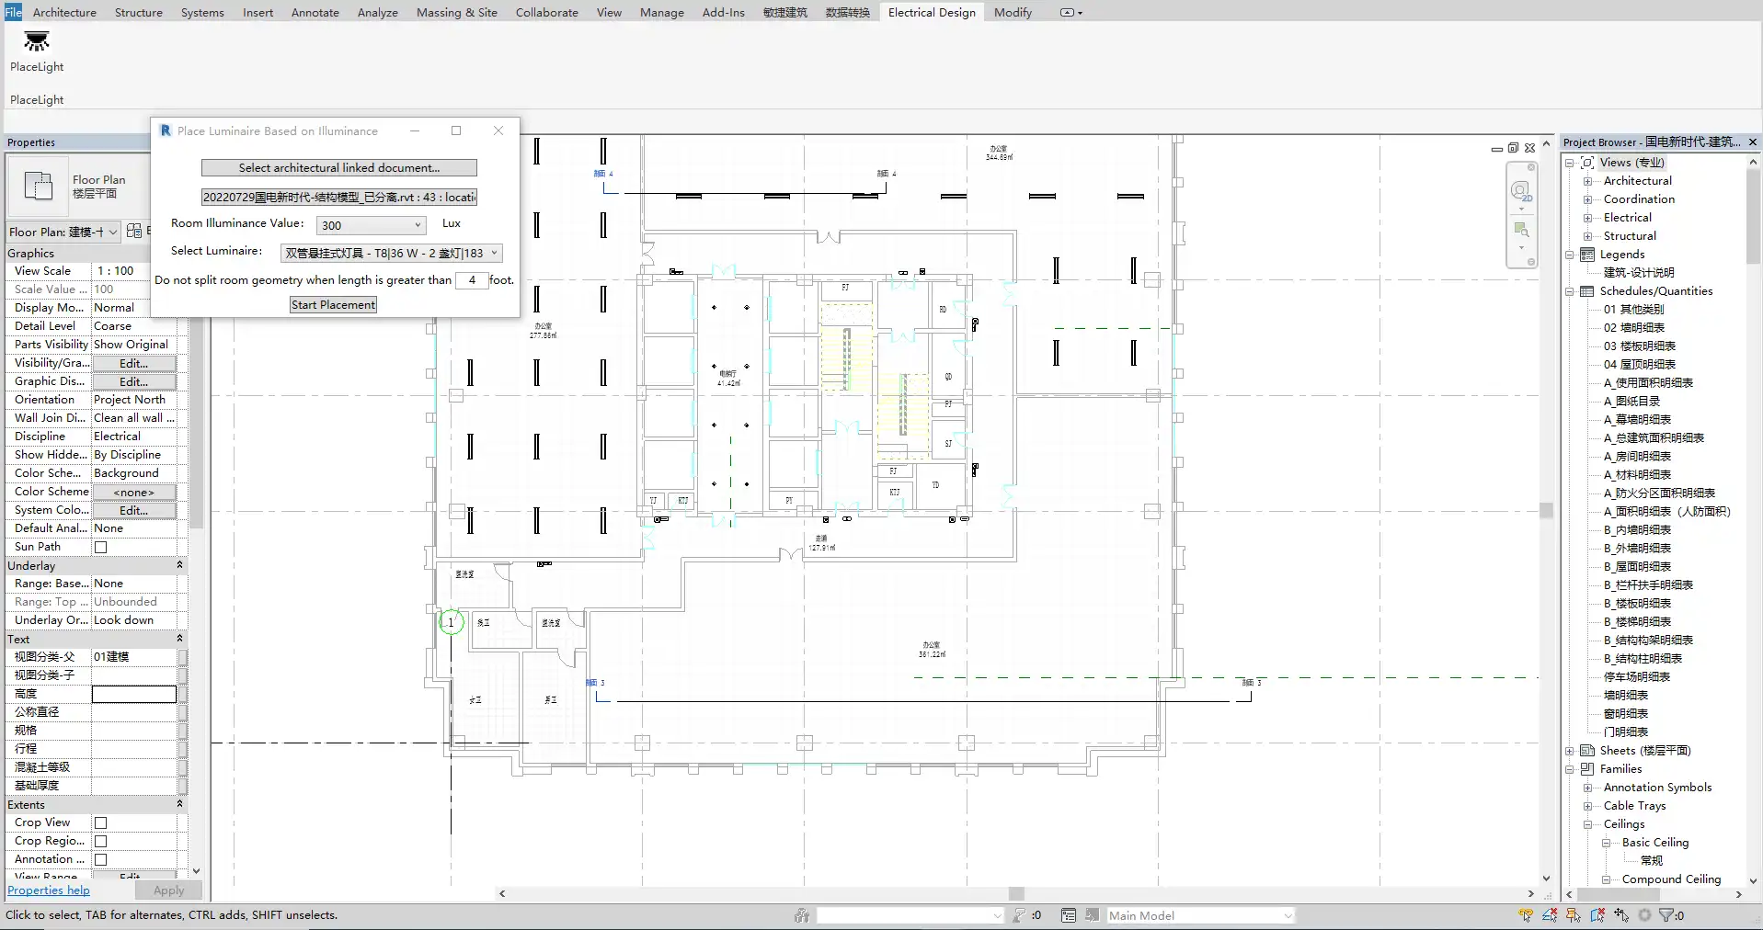
Task: Click the Floor Plan type selector thumbnail
Action: pyautogui.click(x=39, y=187)
